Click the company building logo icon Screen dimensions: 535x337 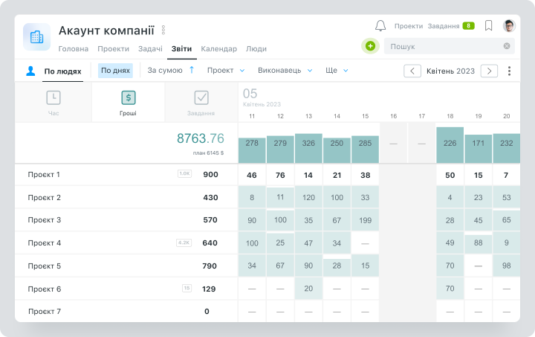pos(37,37)
